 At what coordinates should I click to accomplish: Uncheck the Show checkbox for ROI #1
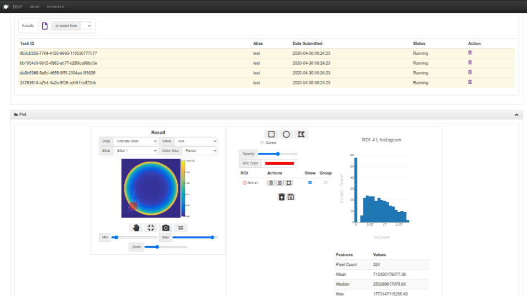[310, 183]
